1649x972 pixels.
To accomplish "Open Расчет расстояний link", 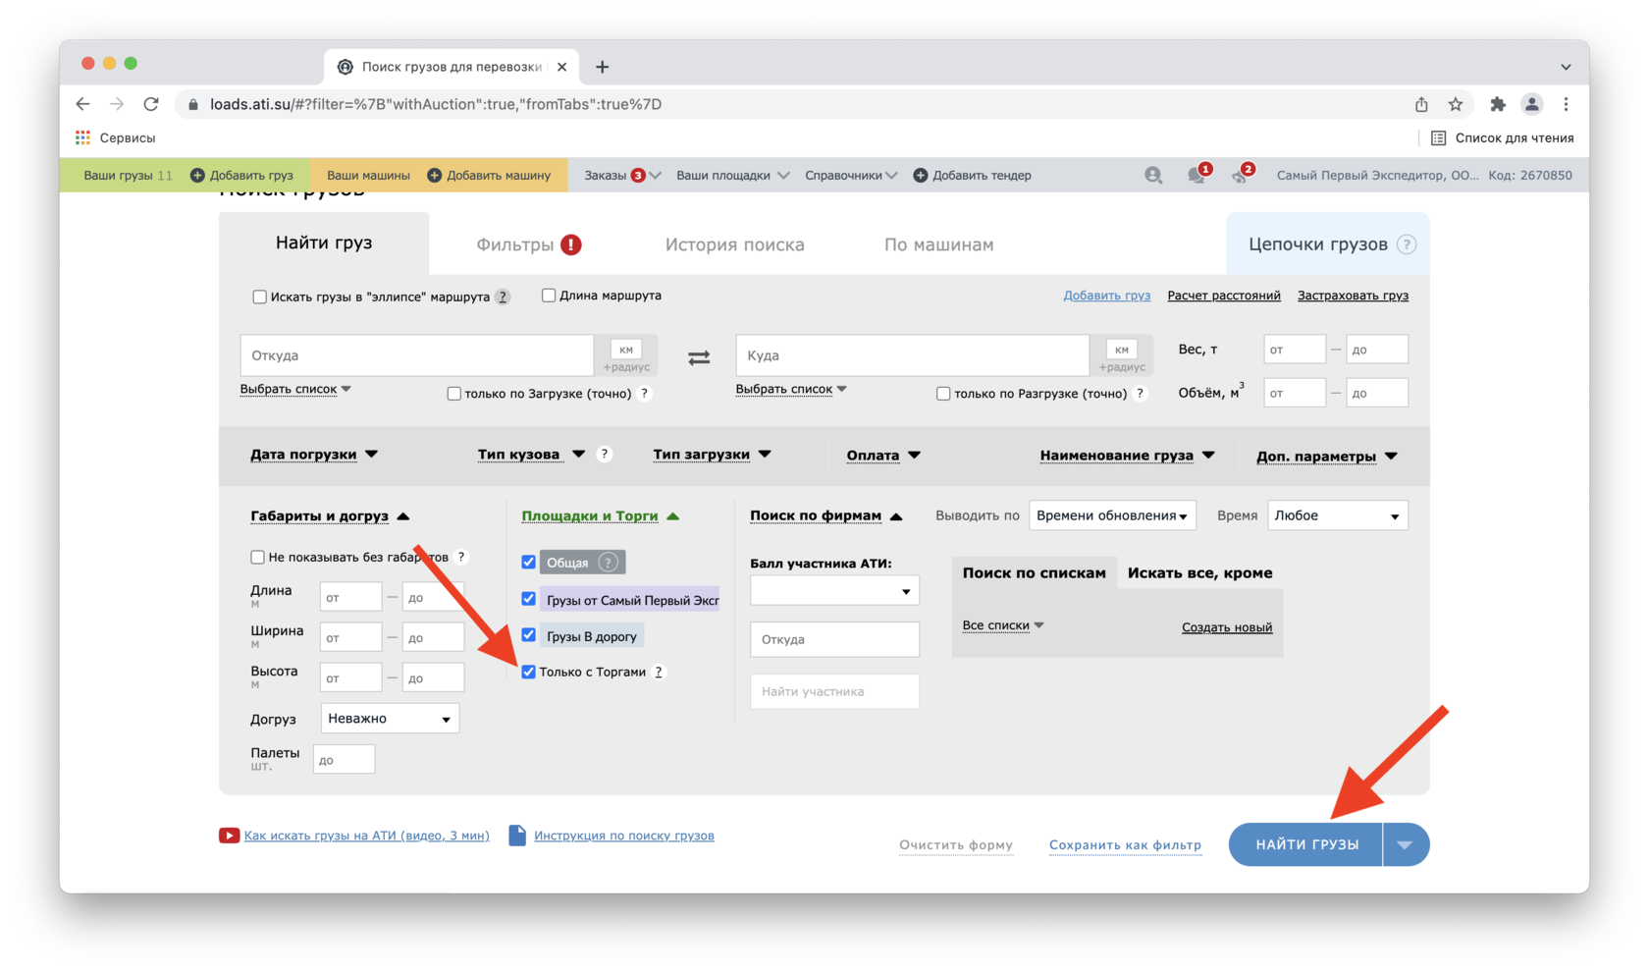I will (1224, 296).
